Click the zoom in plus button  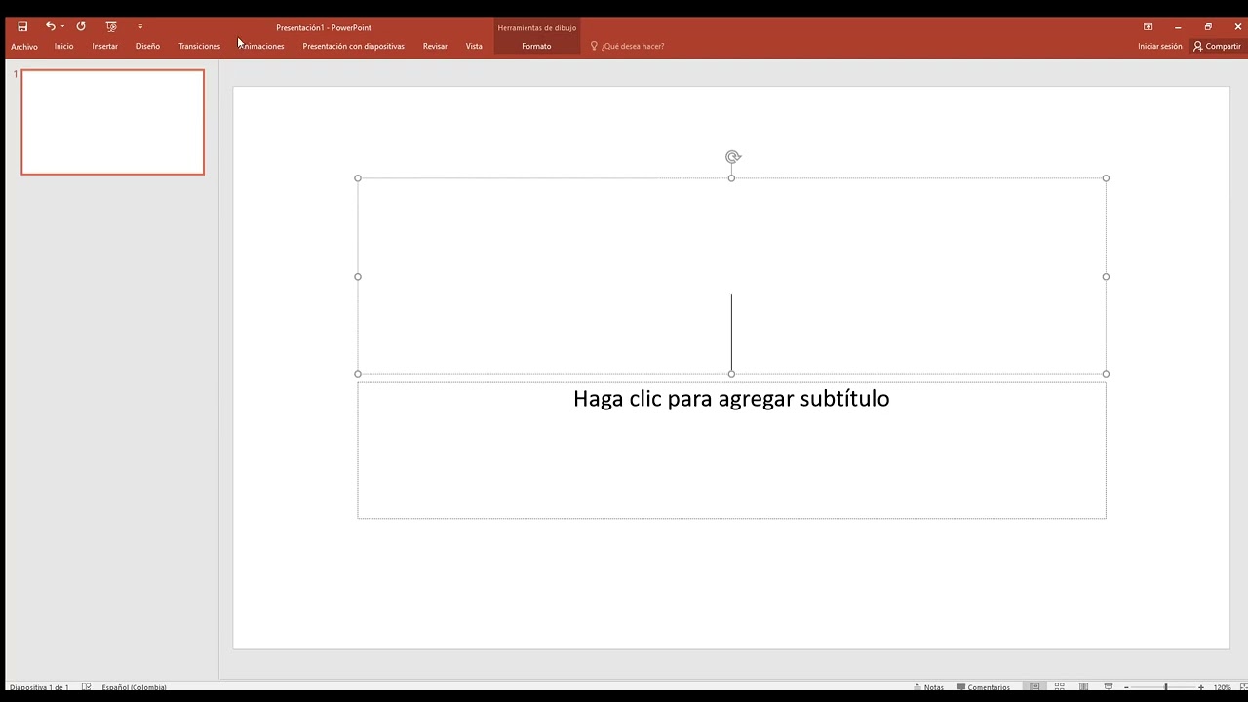pos(1201,687)
